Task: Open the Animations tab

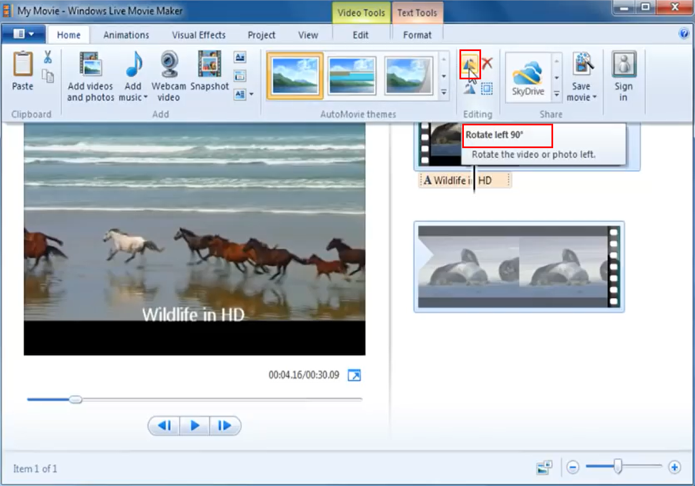Action: 126,35
